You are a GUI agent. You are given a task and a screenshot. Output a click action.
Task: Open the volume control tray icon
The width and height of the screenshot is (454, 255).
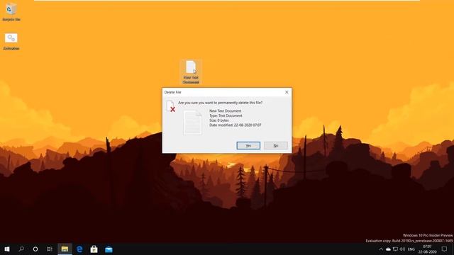[402, 249]
